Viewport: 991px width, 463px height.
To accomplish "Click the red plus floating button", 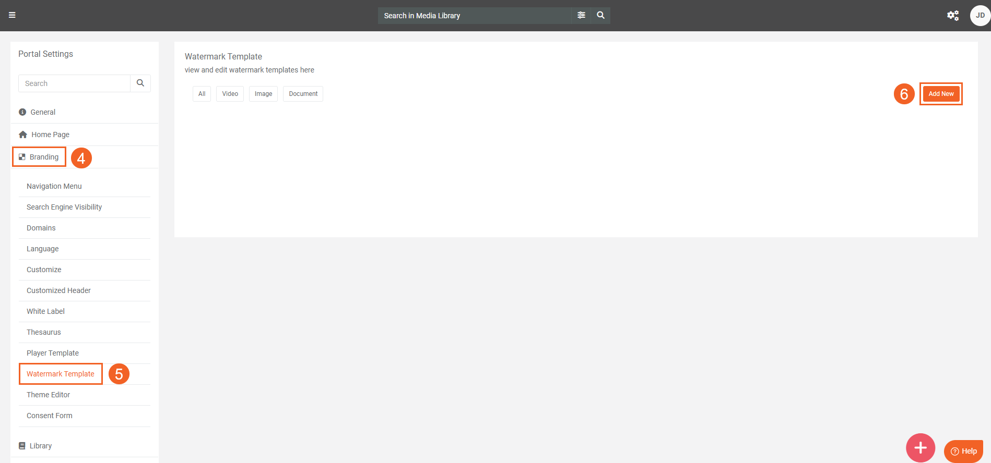I will point(920,447).
